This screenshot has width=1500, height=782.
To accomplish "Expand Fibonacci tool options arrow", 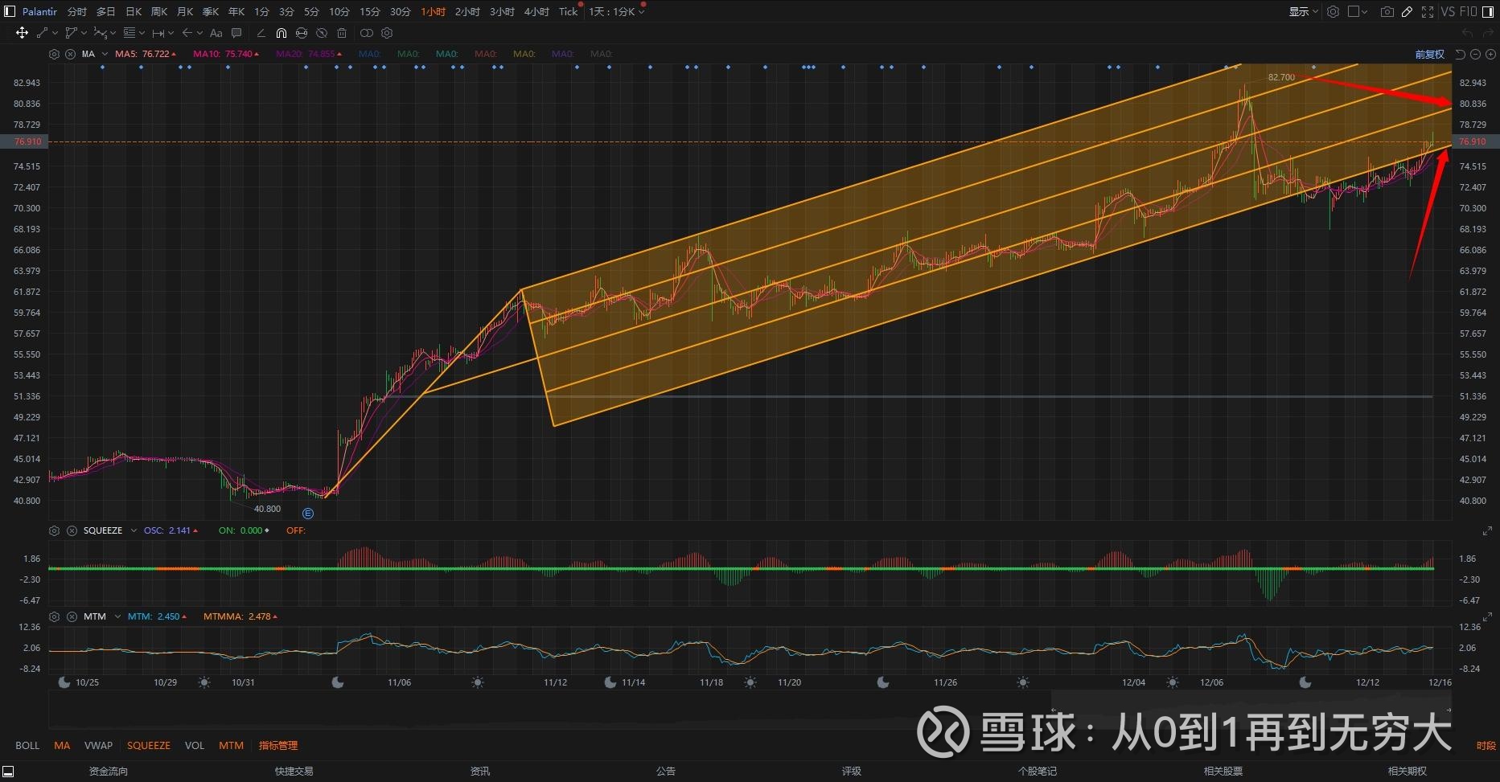I will (142, 33).
